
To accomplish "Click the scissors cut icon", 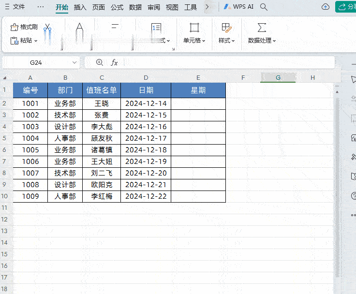I will (x=47, y=28).
